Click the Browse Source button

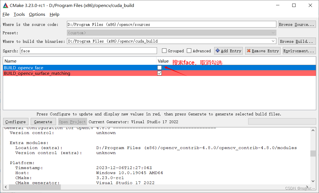pos(297,24)
